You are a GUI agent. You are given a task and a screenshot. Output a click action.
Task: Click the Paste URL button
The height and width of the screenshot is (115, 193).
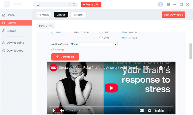[x=91, y=5]
